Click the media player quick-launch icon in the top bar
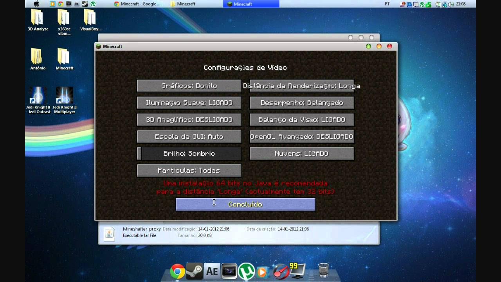Image resolution: width=501 pixels, height=282 pixels. 52,4
